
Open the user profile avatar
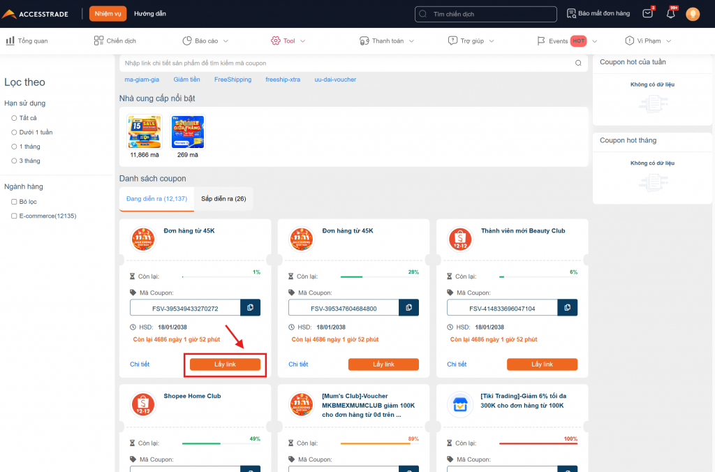tap(693, 14)
